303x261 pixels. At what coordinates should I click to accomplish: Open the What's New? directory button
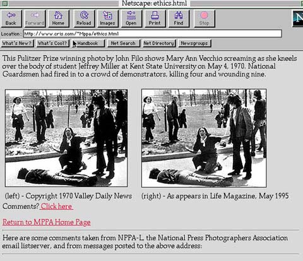click(x=17, y=44)
